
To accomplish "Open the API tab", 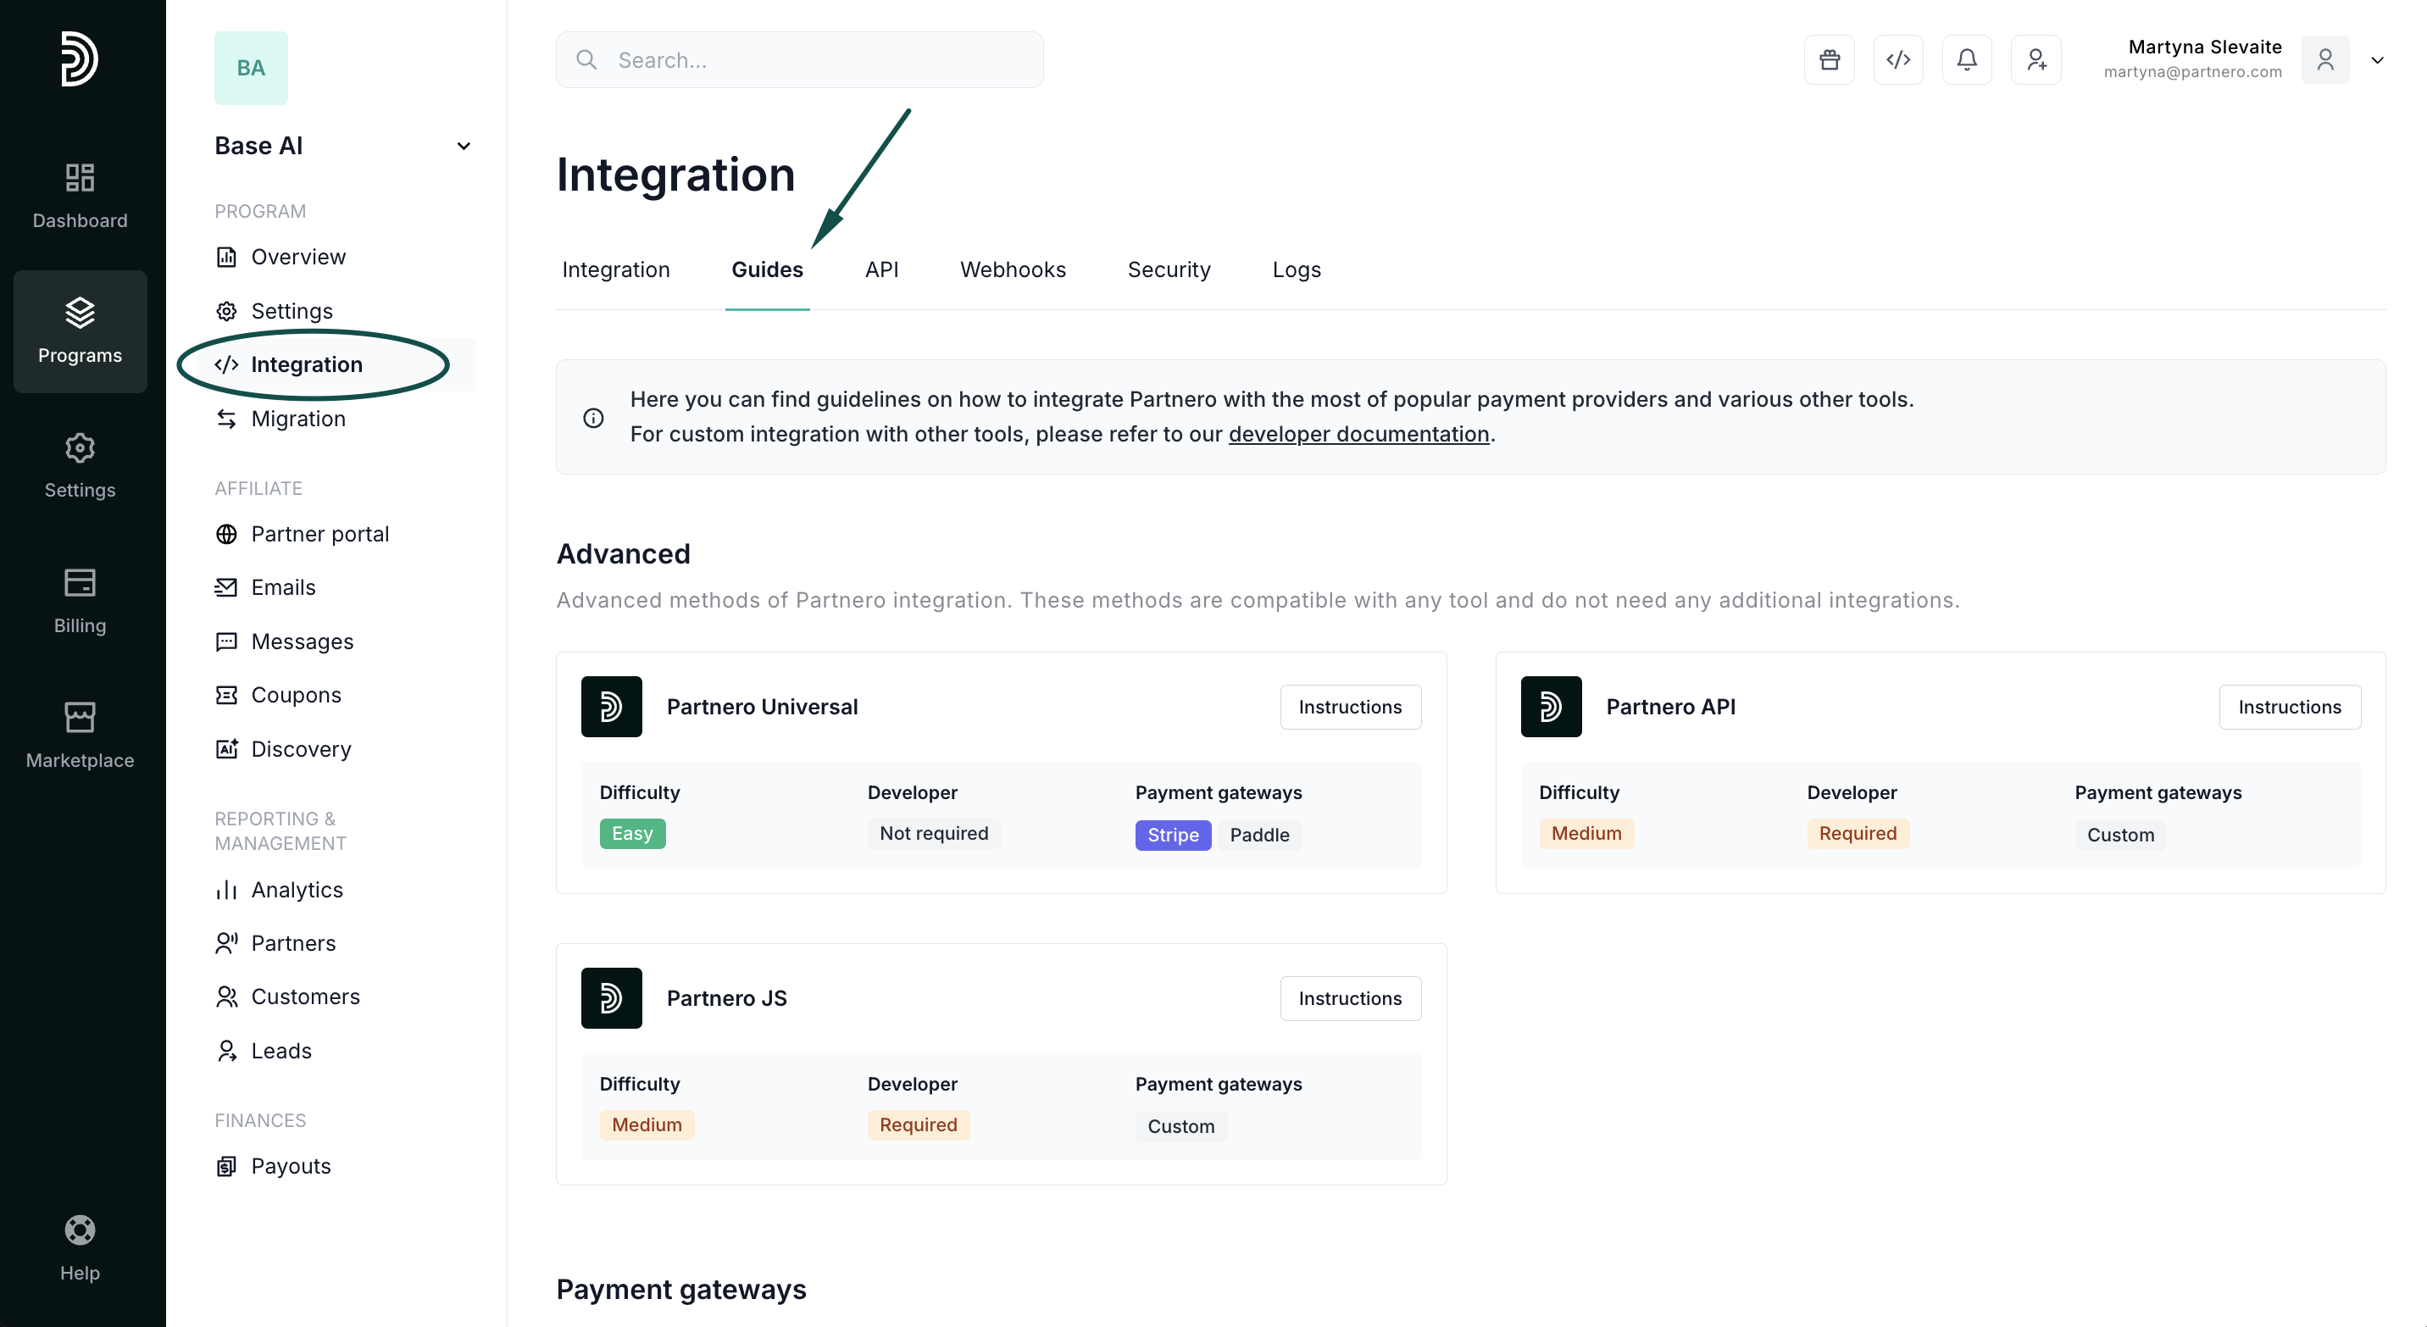I will pos(881,270).
